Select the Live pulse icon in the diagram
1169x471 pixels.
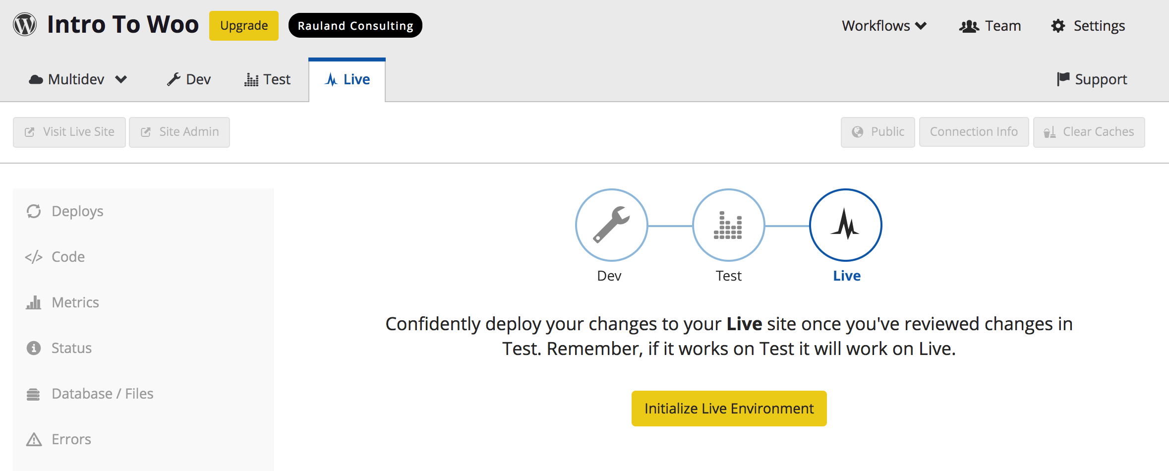845,224
